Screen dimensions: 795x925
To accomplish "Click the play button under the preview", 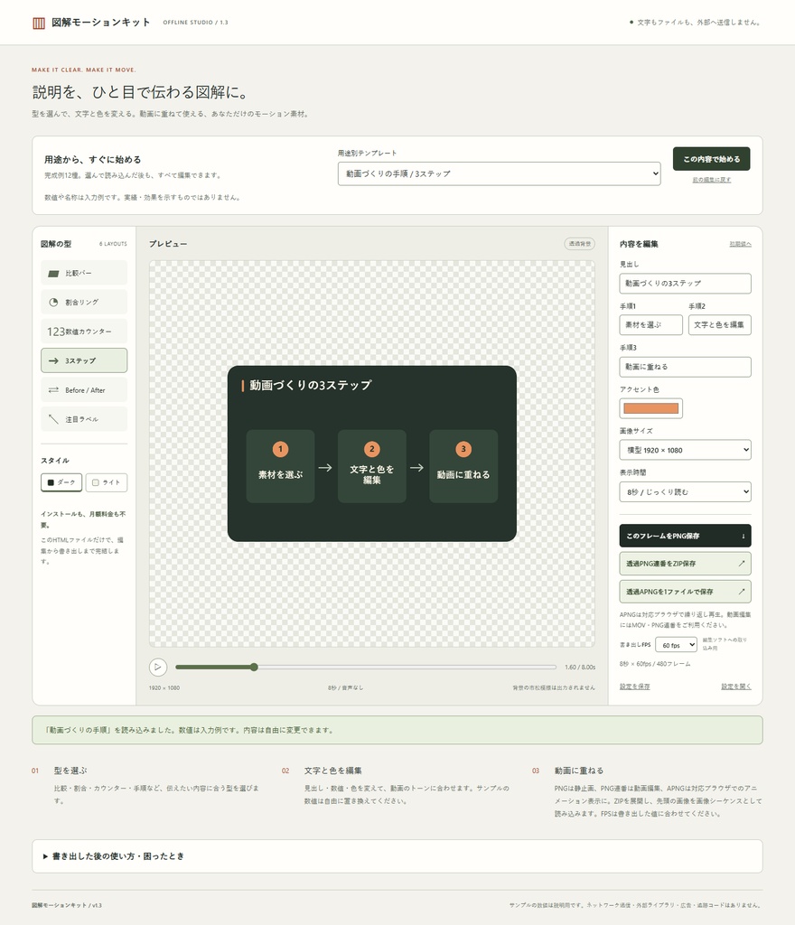I will point(157,668).
